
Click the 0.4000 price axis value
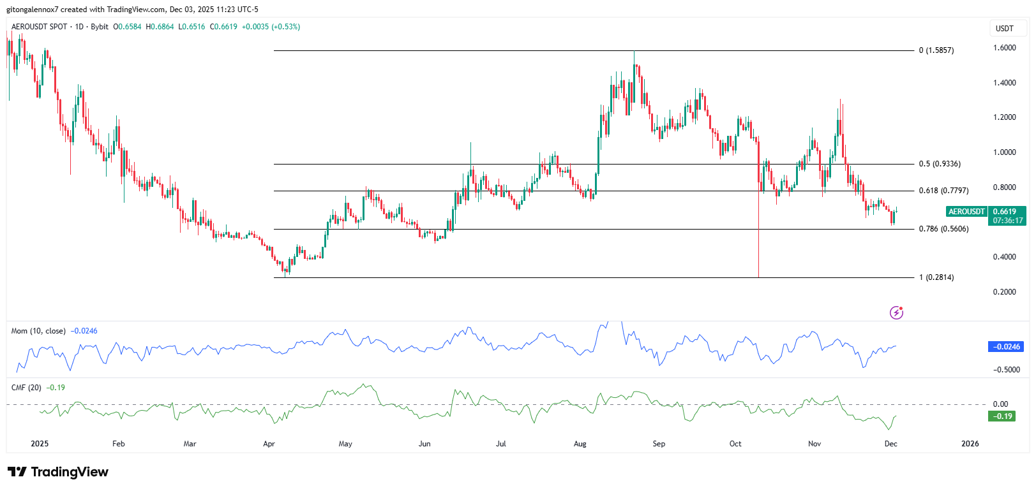pos(1005,257)
